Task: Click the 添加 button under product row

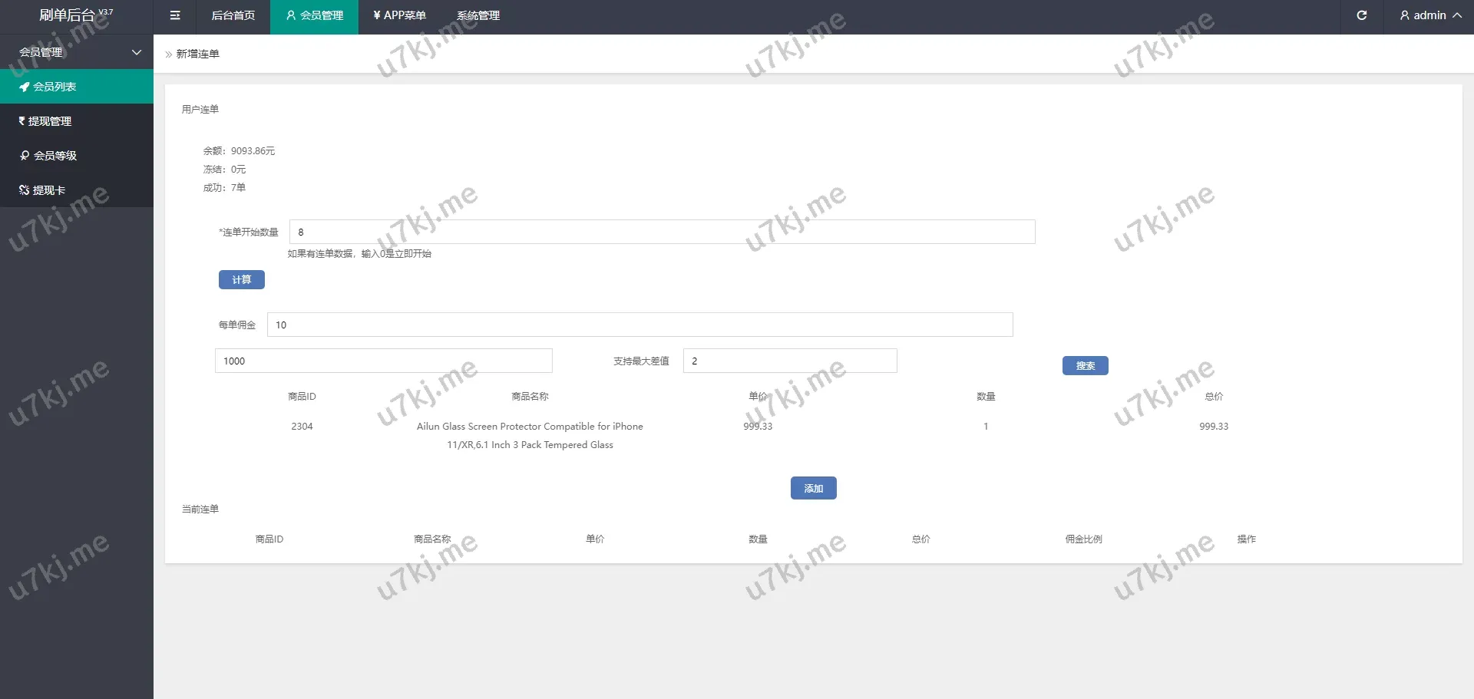Action: (x=813, y=488)
